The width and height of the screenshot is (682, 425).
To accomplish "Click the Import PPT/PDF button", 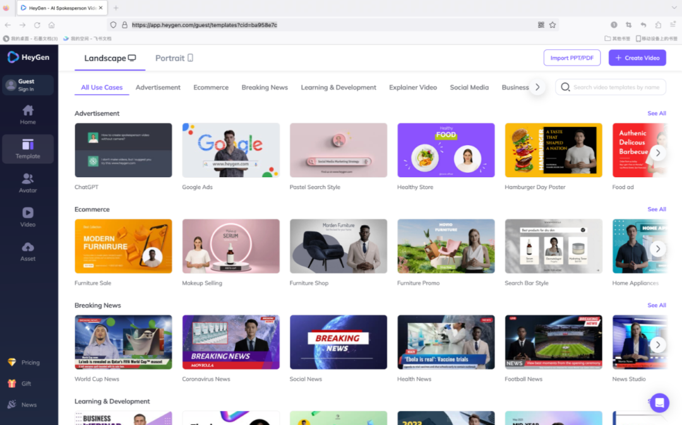I will (x=572, y=58).
